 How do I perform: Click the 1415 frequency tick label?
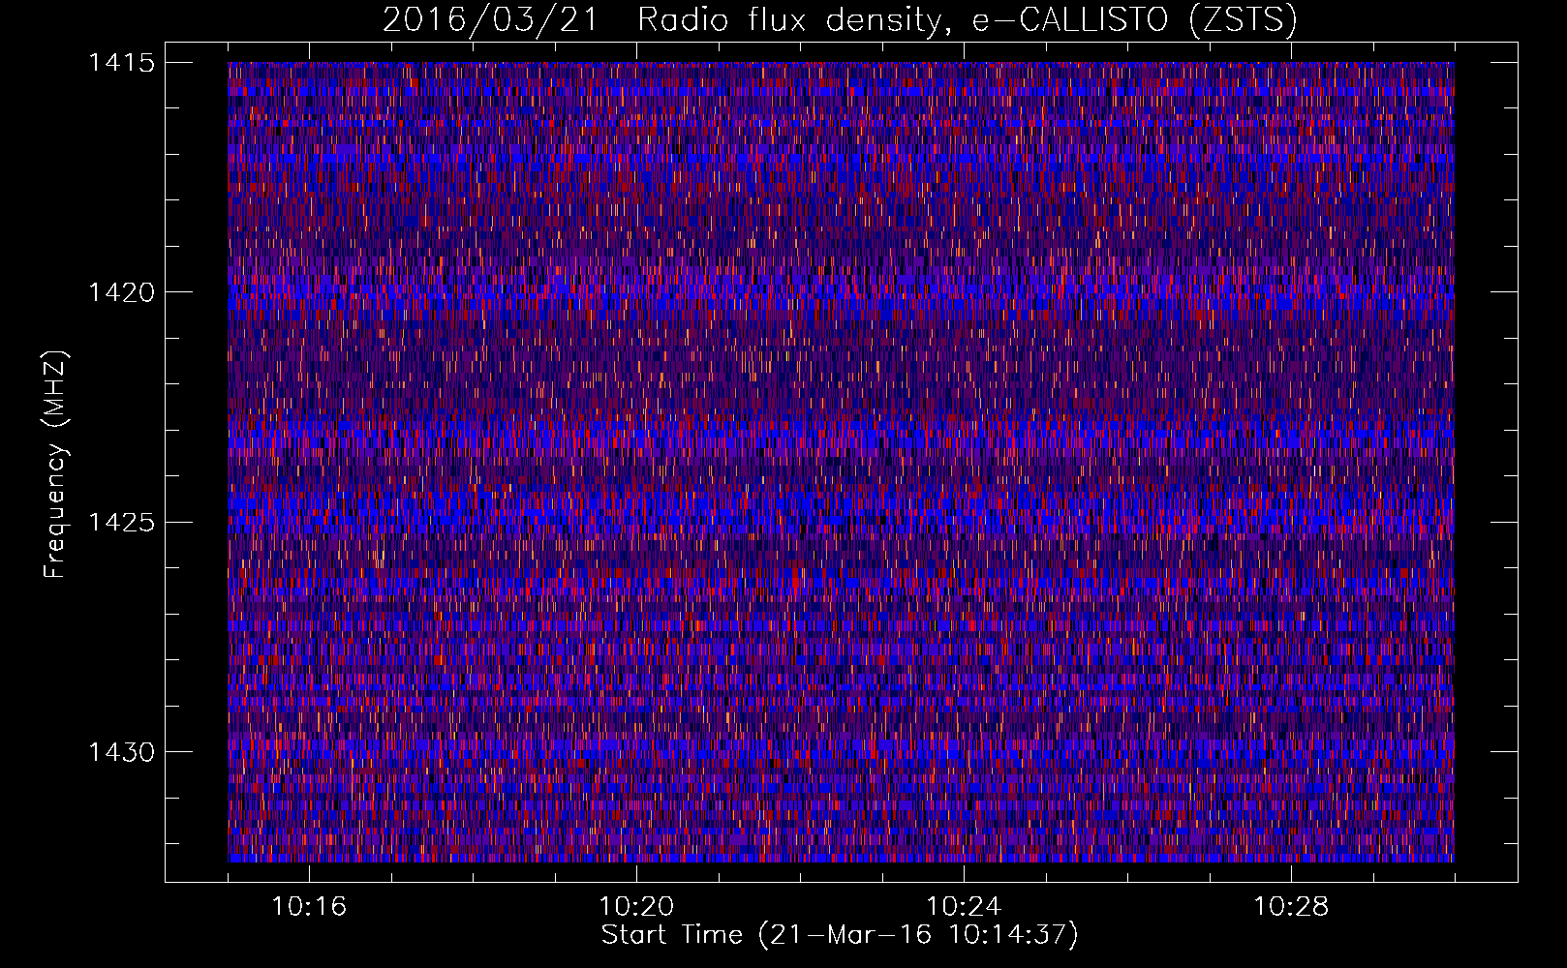click(x=121, y=63)
